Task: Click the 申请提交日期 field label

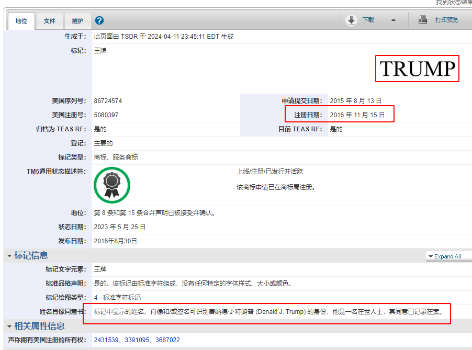Action: point(302,101)
